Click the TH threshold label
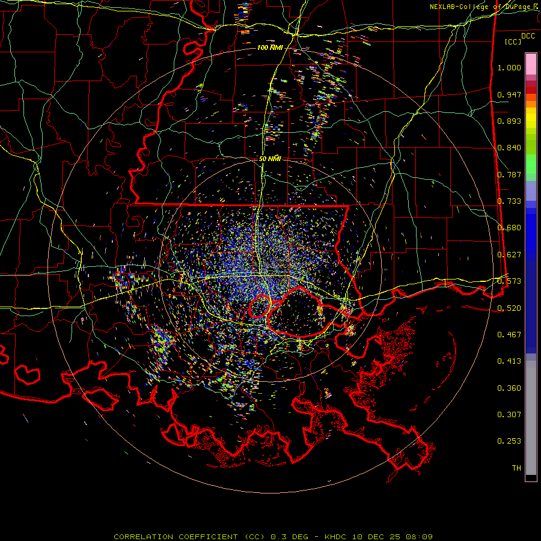 [516, 468]
